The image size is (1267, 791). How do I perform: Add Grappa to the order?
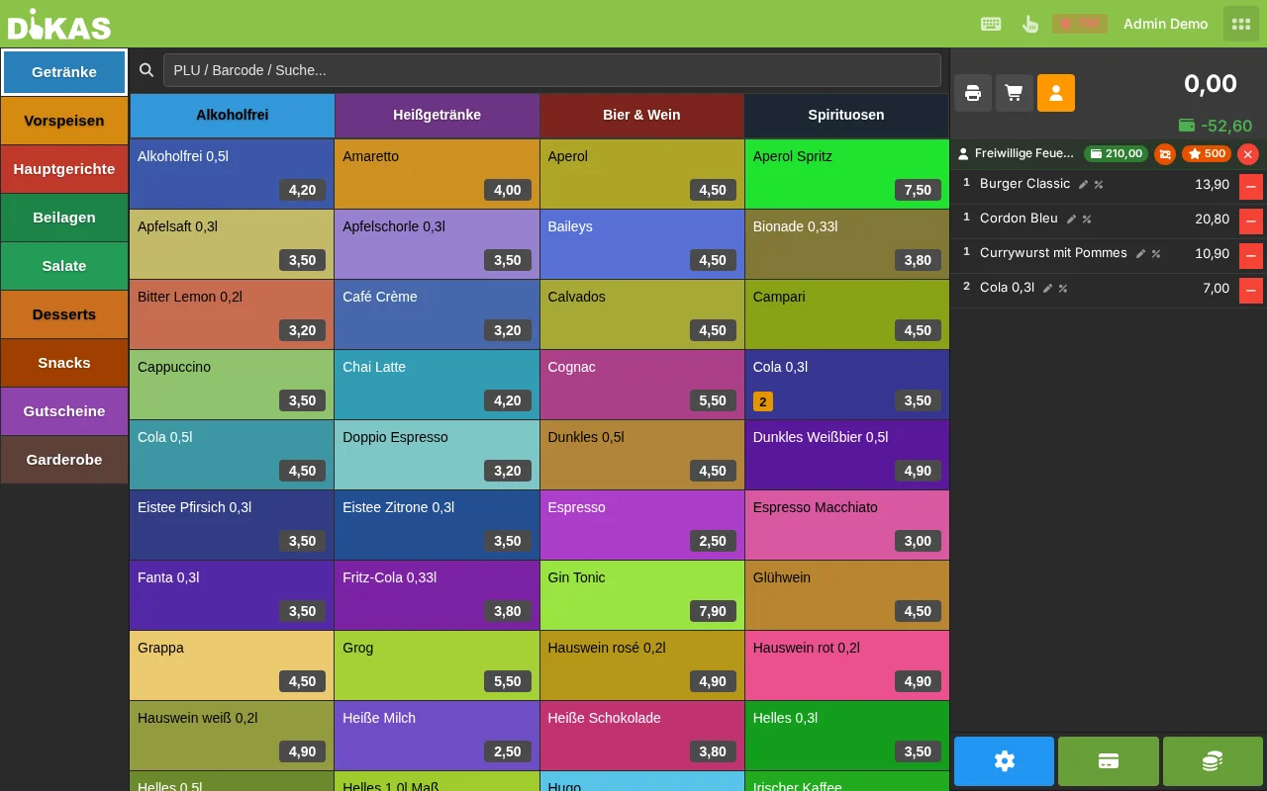232,665
